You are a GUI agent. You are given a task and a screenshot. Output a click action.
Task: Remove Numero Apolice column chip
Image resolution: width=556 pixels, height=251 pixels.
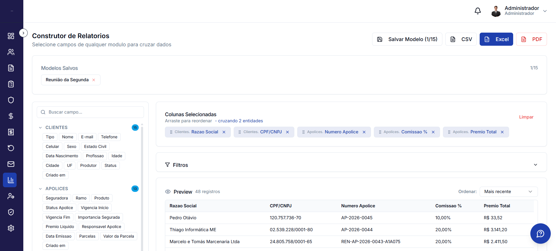coord(364,132)
